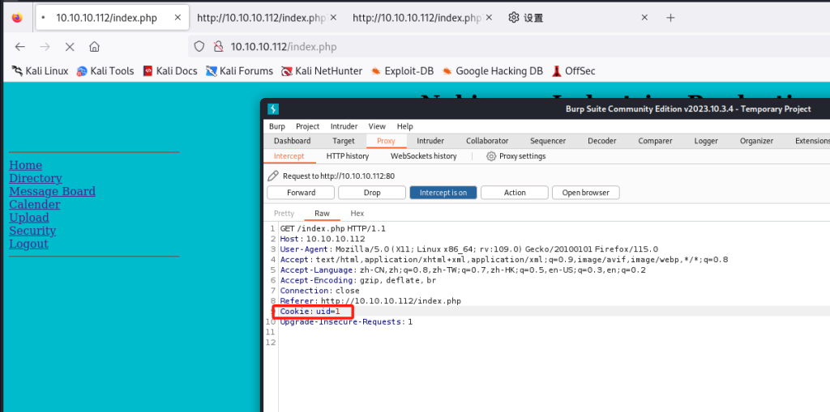Screen dimensions: 830x412
Task: Open a new browser tab with plus icon
Action: (x=670, y=18)
